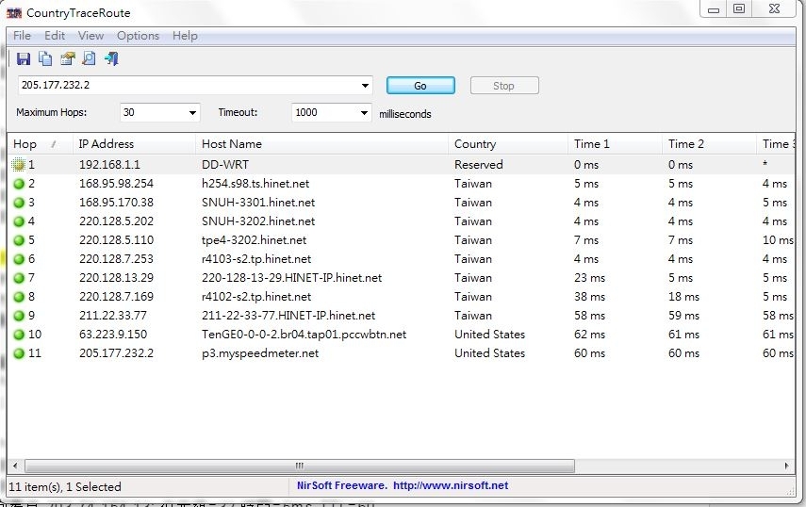Select host SNUH-3202.hinet.net
The width and height of the screenshot is (806, 507).
click(258, 221)
